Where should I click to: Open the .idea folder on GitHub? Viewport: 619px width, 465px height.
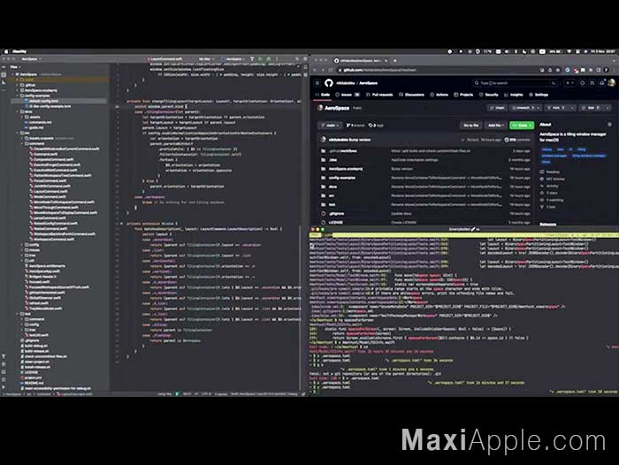pyautogui.click(x=333, y=160)
